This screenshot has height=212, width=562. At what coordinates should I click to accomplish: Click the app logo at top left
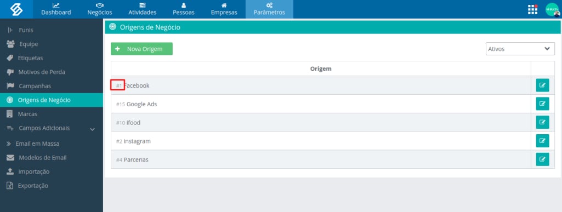(16, 9)
